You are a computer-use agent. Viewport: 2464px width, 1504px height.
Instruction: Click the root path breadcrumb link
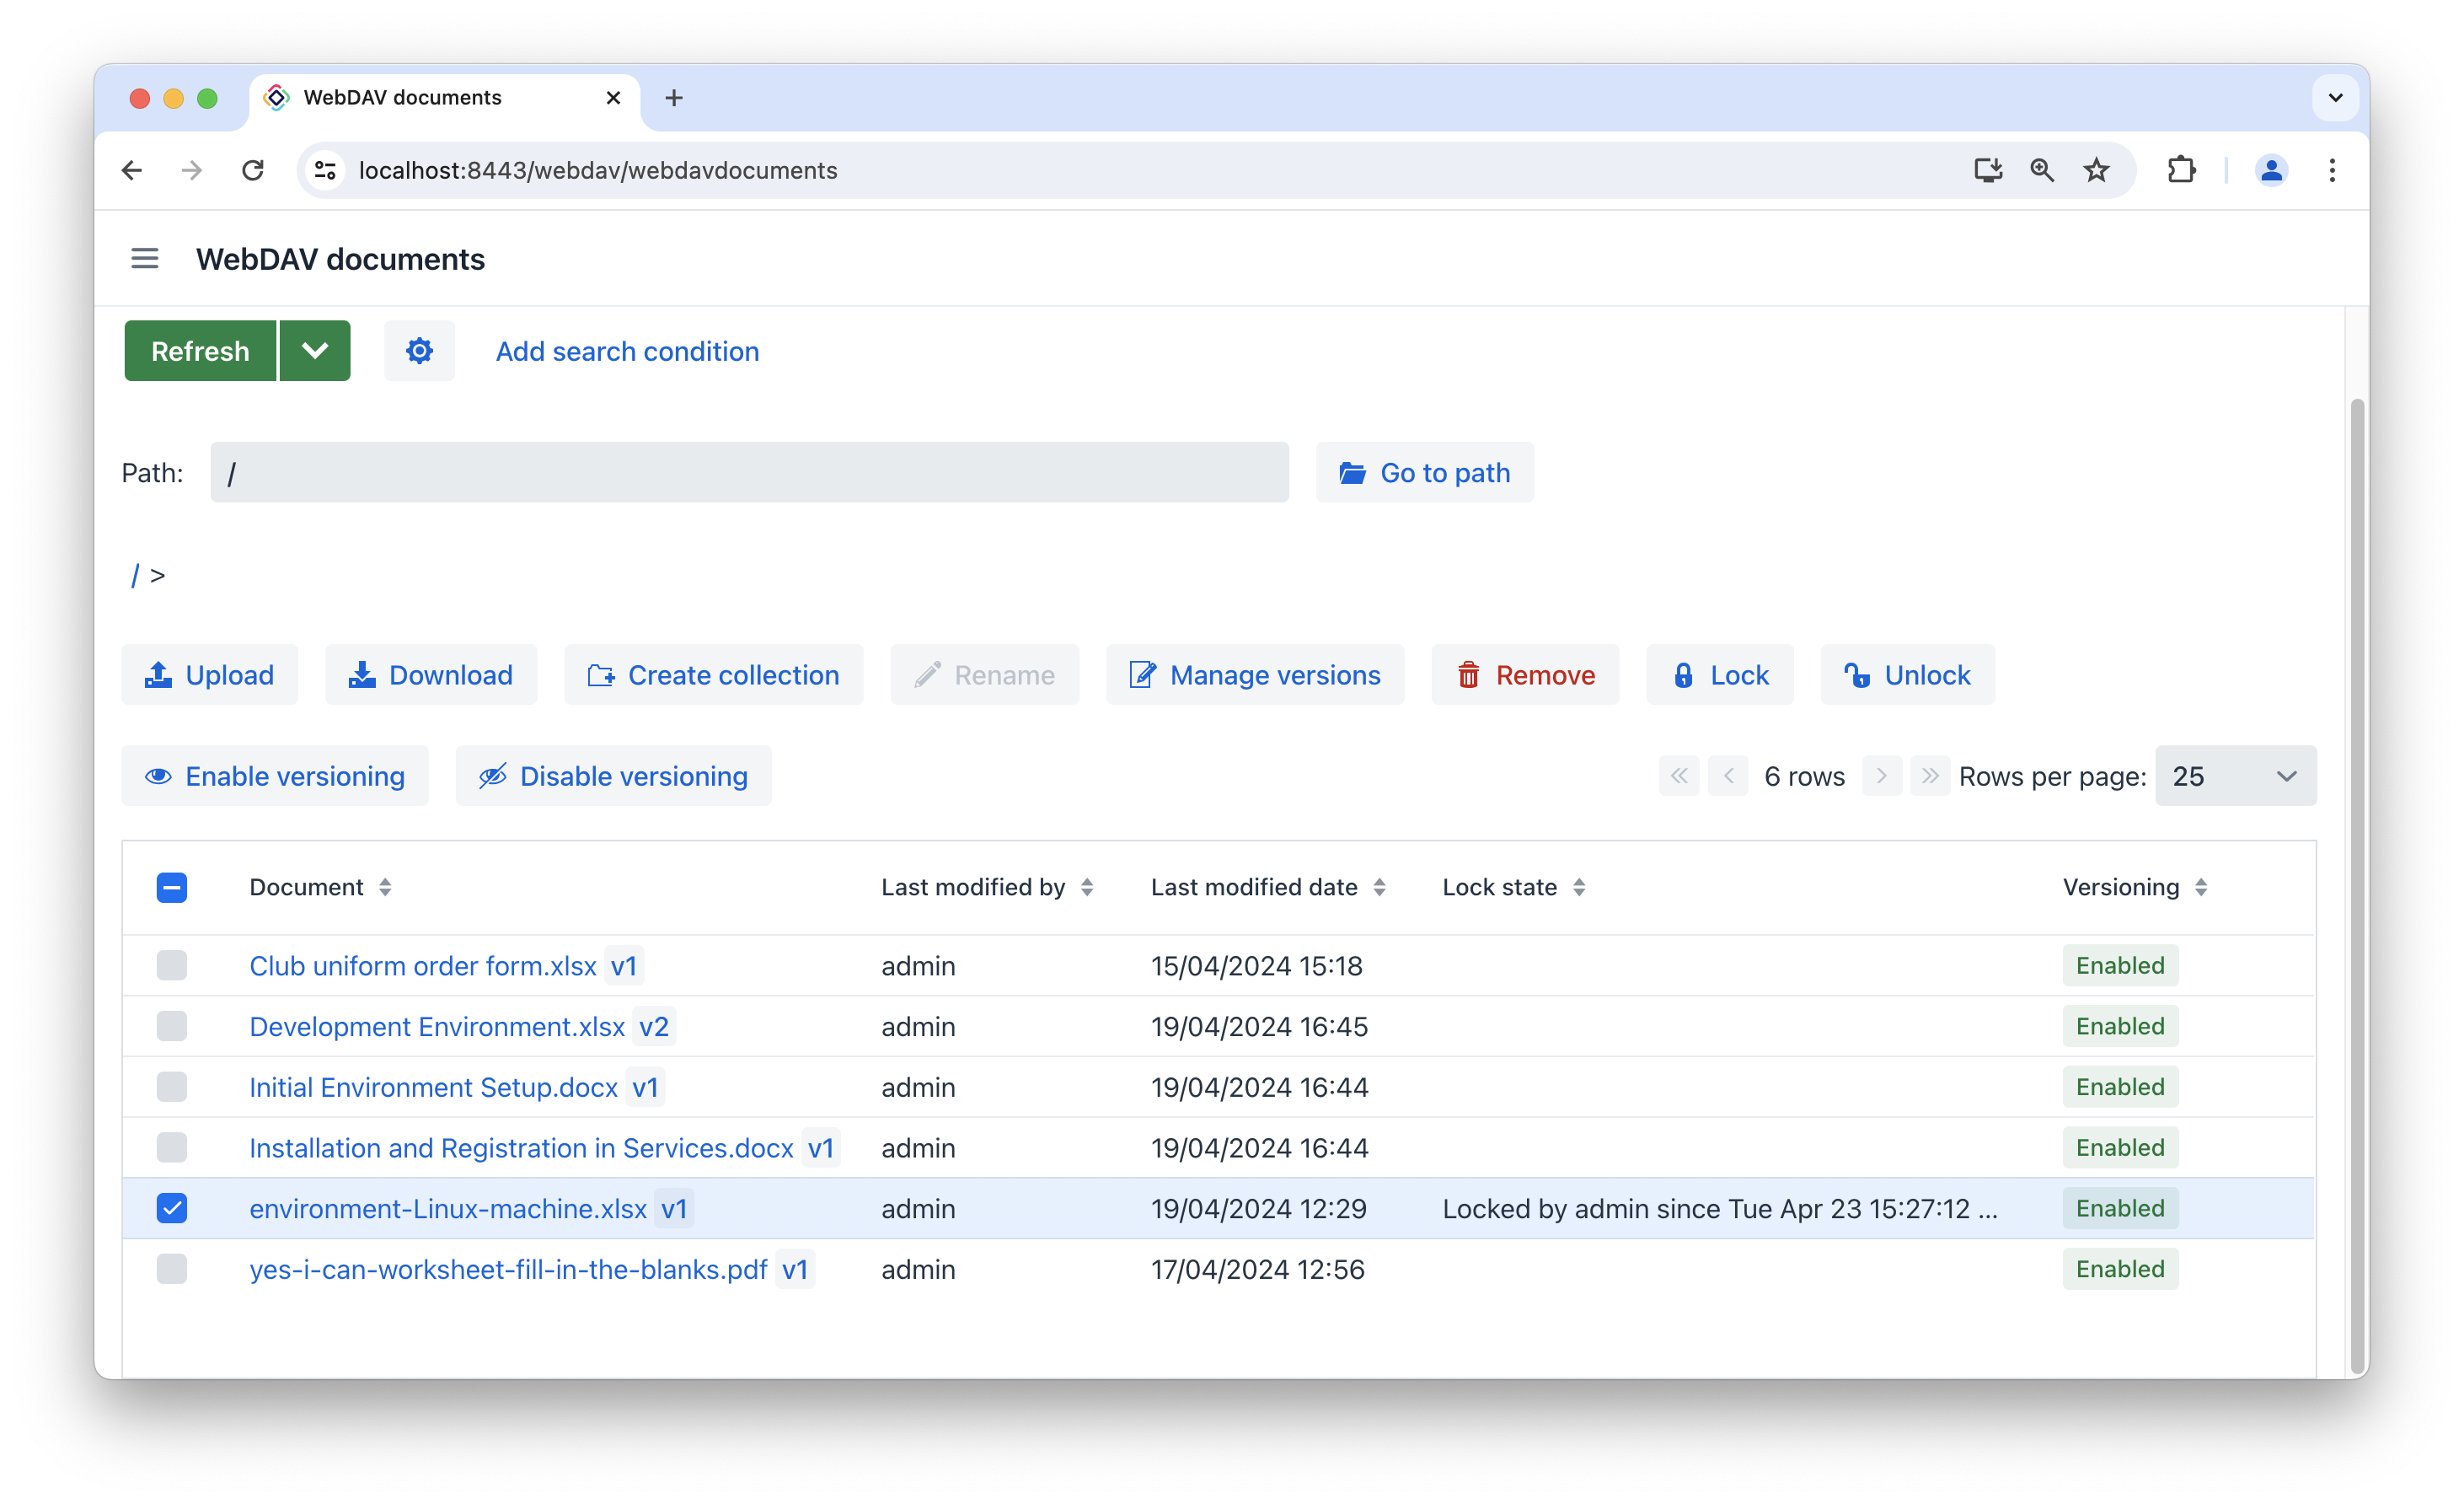click(x=136, y=576)
